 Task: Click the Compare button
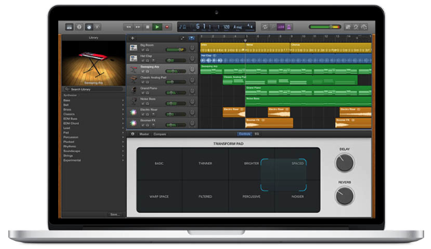click(160, 134)
